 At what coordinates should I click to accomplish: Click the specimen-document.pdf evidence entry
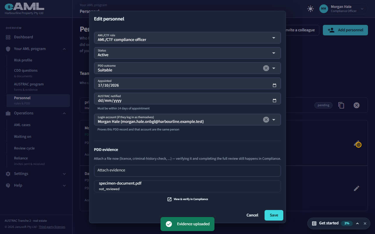coord(187,186)
